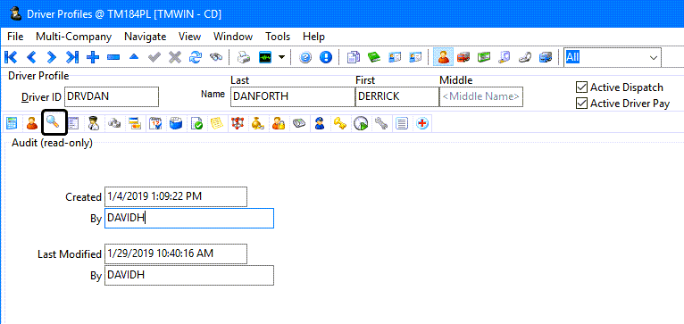684x324 pixels.
Task: Open the person with padlock tab
Action: [279, 124]
